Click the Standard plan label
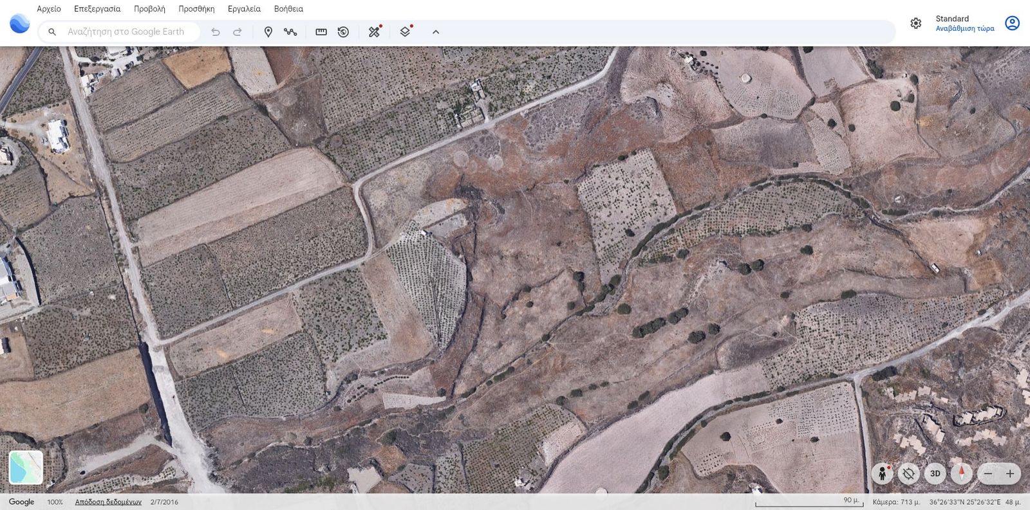The image size is (1030, 510). pos(952,19)
